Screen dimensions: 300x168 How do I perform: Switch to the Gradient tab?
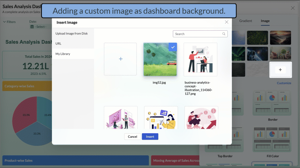click(x=245, y=21)
